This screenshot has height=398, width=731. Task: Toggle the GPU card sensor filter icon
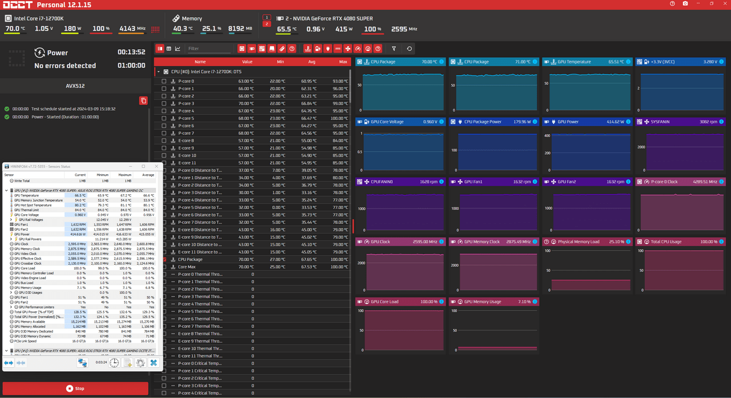tap(252, 49)
